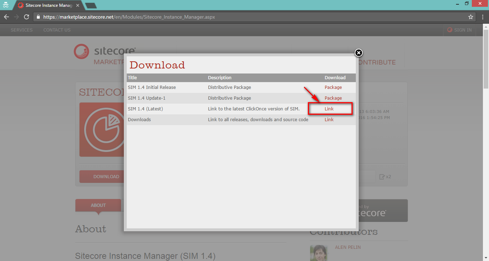
Task: Open the ABOUT tab on the page
Action: tap(98, 205)
